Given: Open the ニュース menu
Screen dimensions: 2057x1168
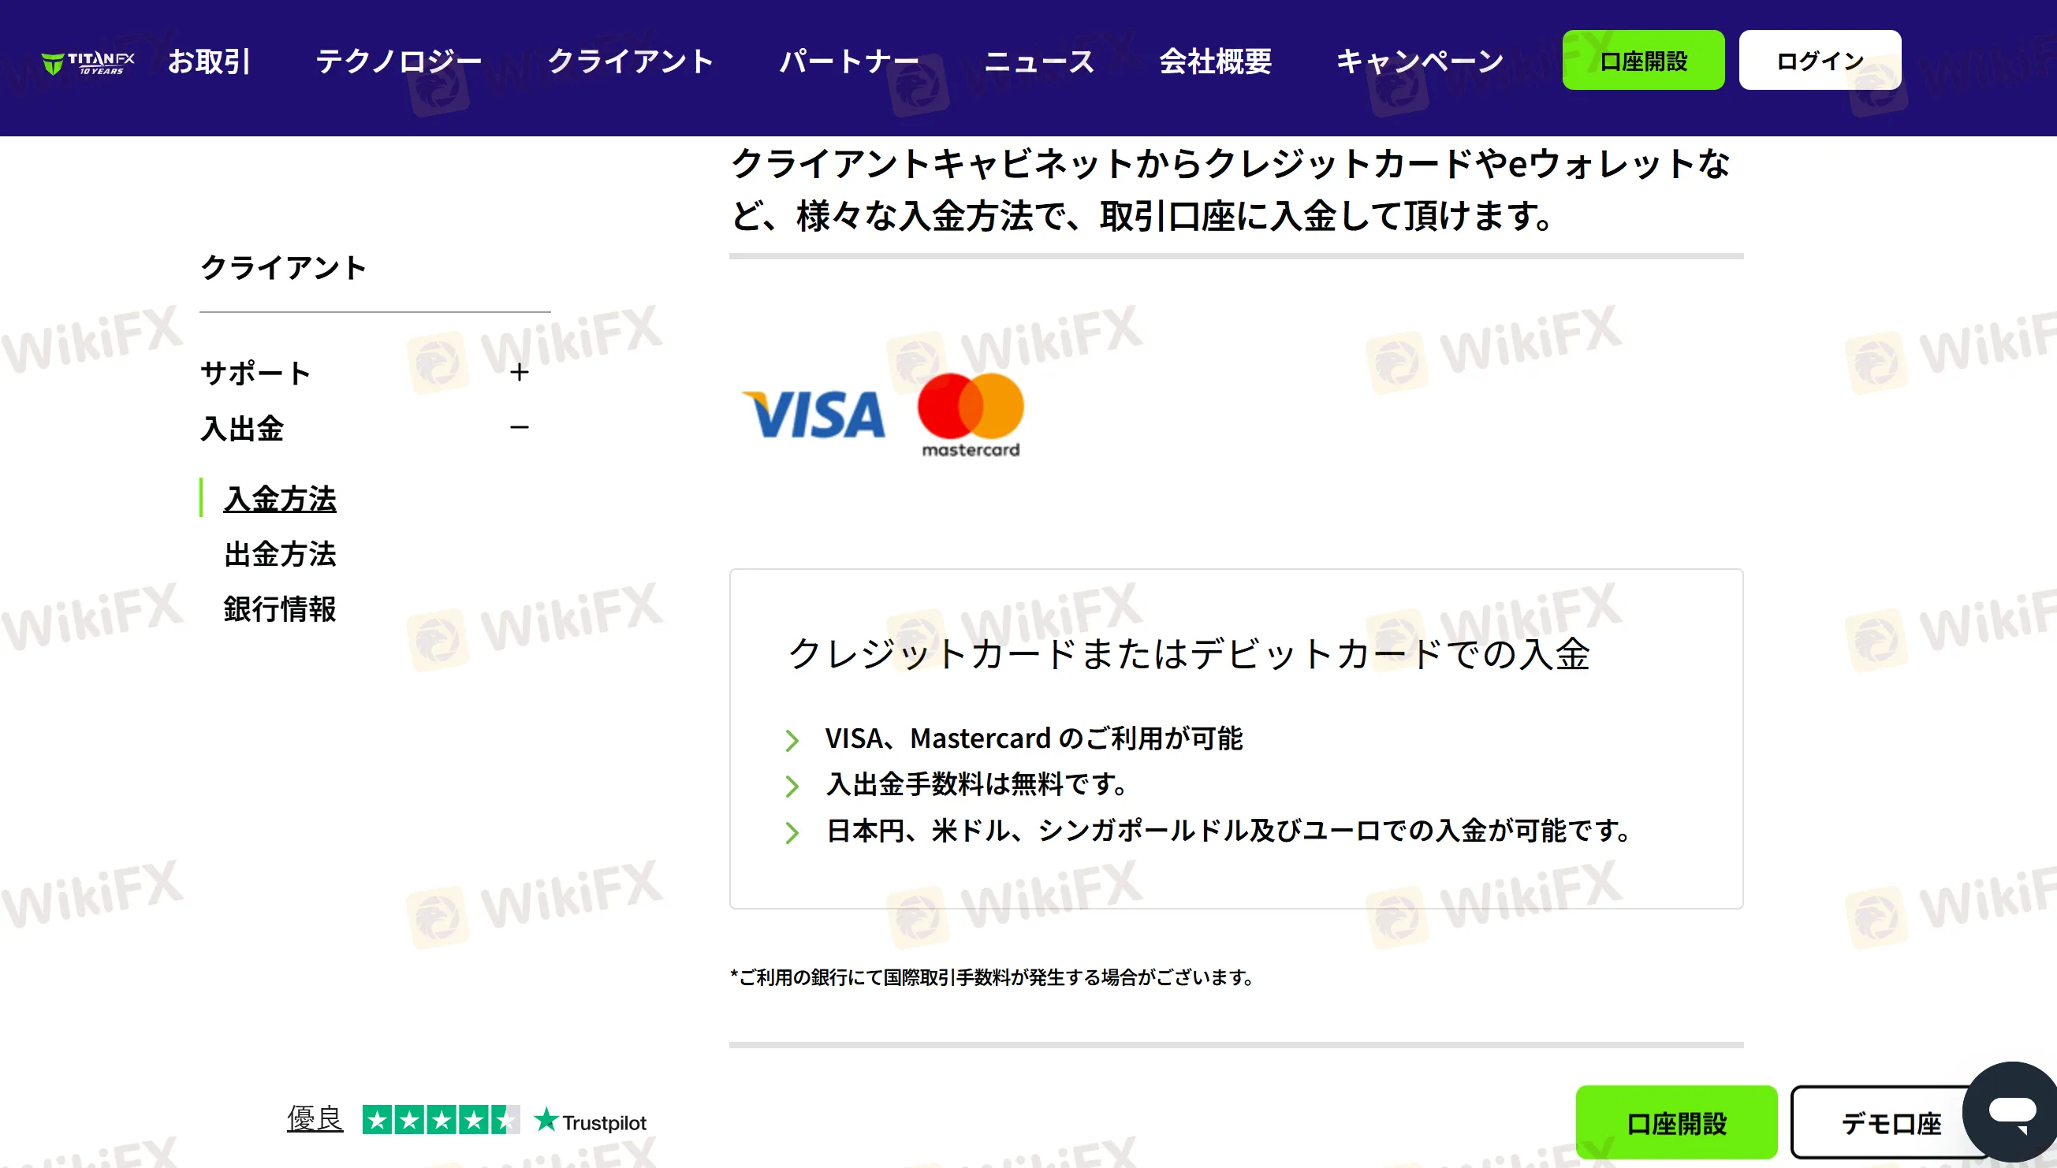Looking at the screenshot, I should (1039, 61).
